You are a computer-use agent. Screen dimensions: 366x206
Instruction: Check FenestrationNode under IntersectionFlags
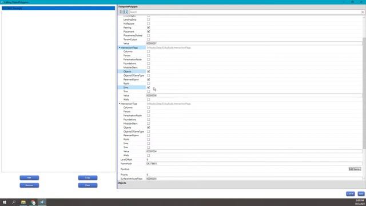[x=149, y=60]
